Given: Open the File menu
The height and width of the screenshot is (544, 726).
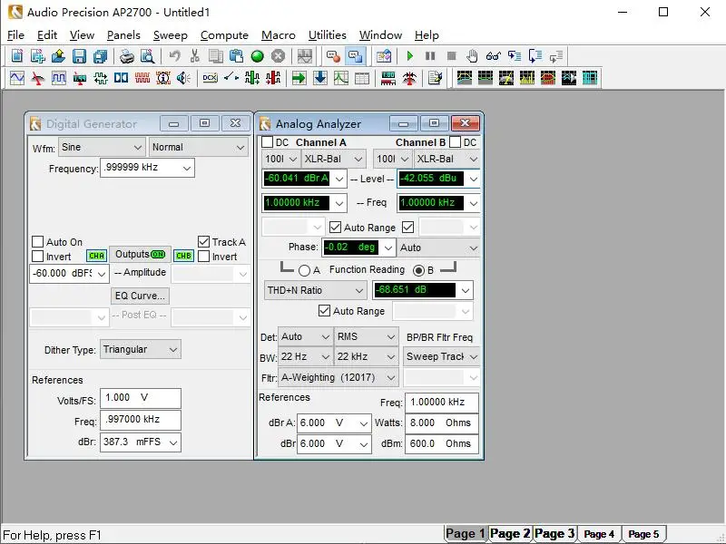Looking at the screenshot, I should pos(15,35).
